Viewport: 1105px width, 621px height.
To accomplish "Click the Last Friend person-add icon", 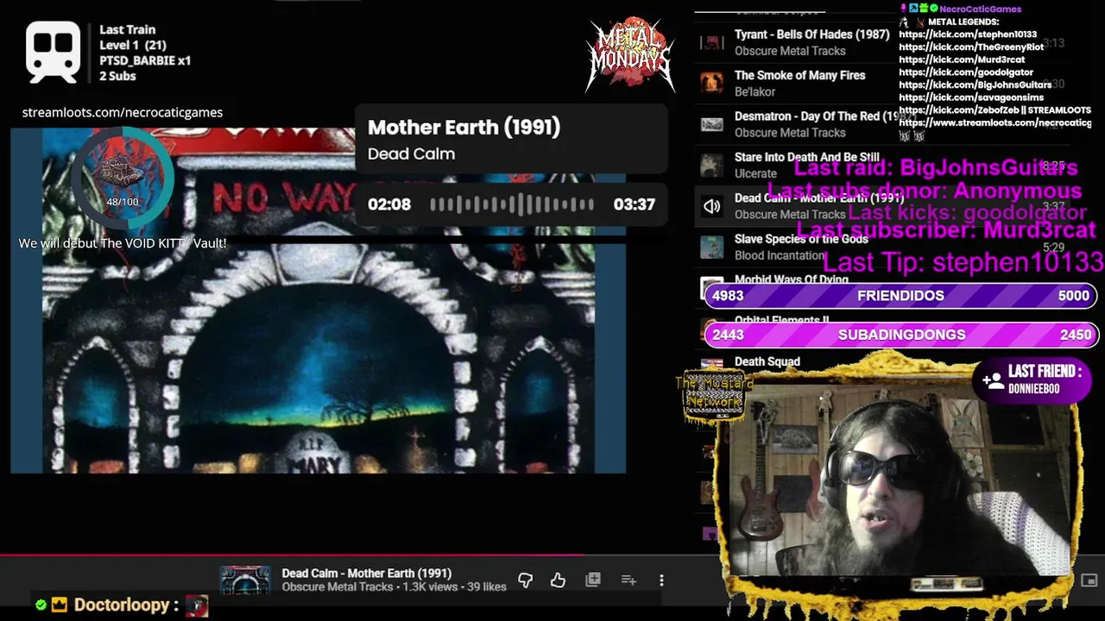I will [993, 379].
